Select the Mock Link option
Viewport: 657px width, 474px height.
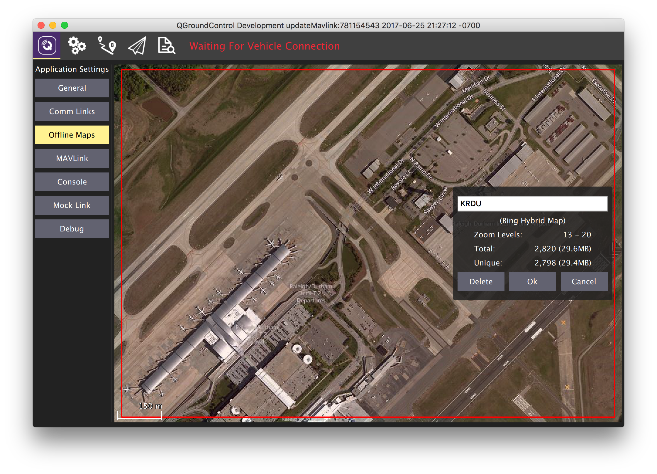(x=72, y=205)
